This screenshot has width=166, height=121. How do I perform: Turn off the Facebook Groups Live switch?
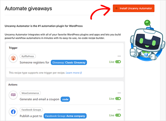tap(118, 115)
